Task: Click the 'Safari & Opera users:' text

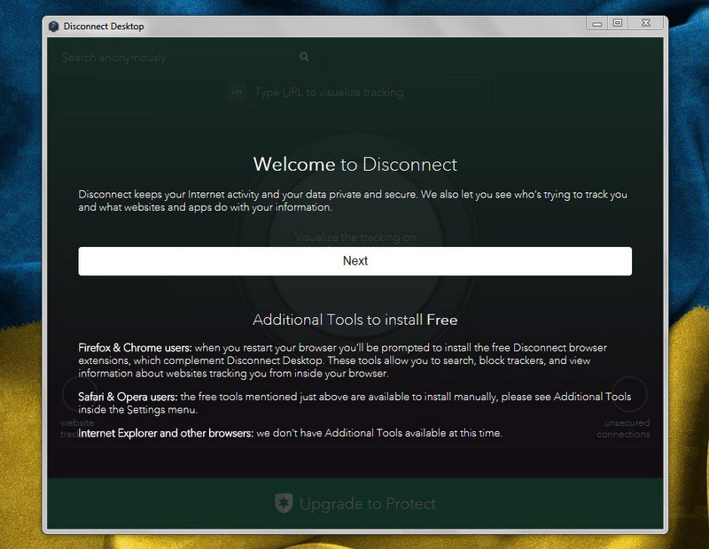Action: 128,397
